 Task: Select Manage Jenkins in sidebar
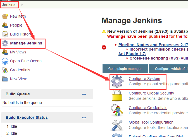(26, 43)
